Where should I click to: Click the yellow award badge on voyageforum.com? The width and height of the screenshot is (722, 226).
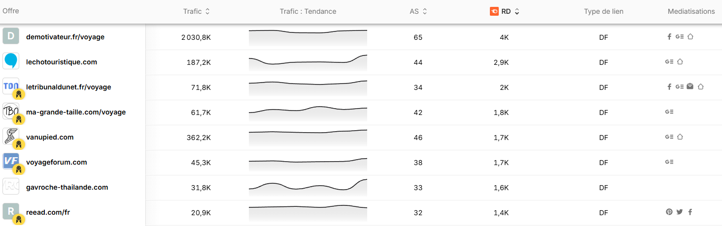coord(18,169)
